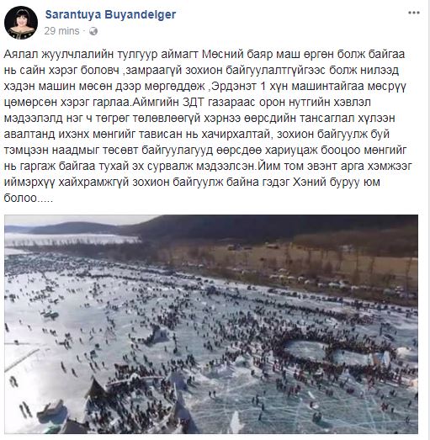Viewport: 430px width, 440px height.
Task: Open the three-dot post options menu
Action: (414, 13)
